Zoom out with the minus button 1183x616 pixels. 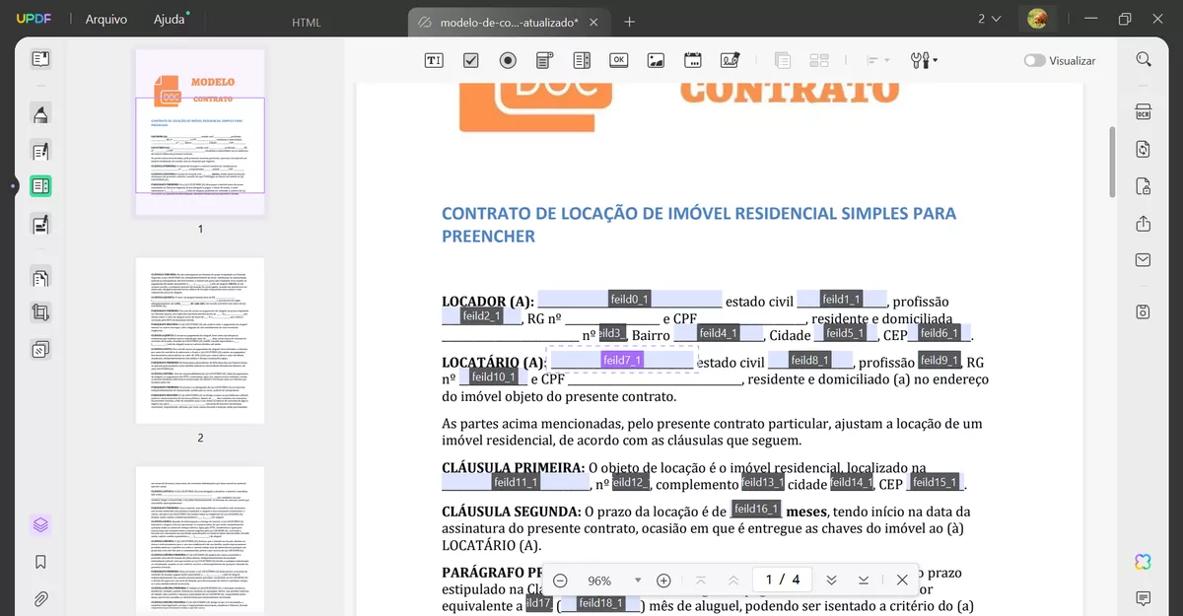(x=560, y=581)
